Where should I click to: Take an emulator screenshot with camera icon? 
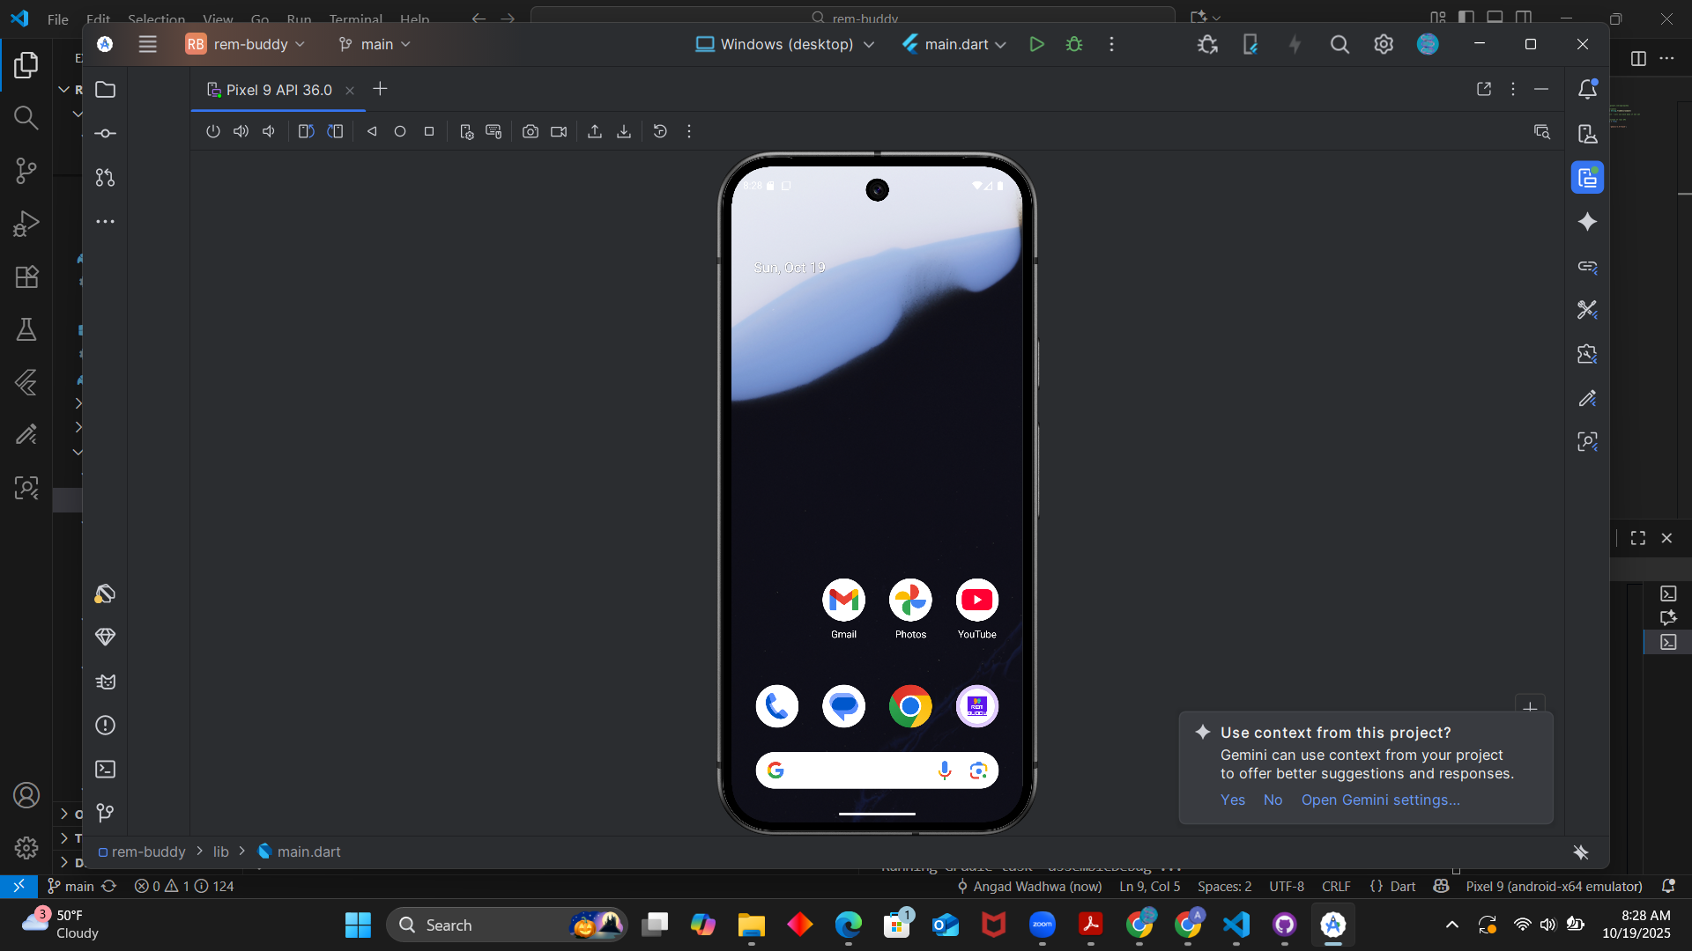click(530, 131)
